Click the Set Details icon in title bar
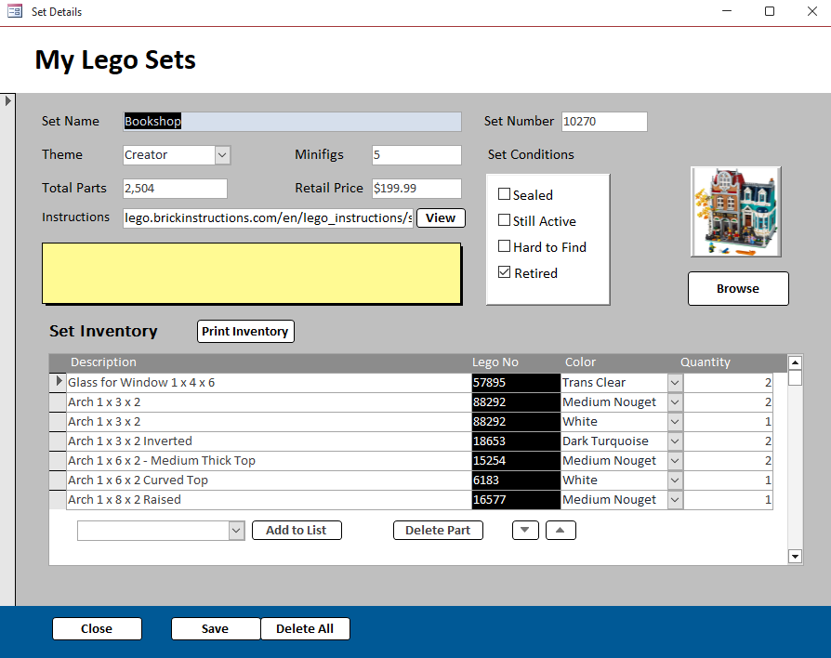Screen dimensions: 831x658 (x=13, y=11)
